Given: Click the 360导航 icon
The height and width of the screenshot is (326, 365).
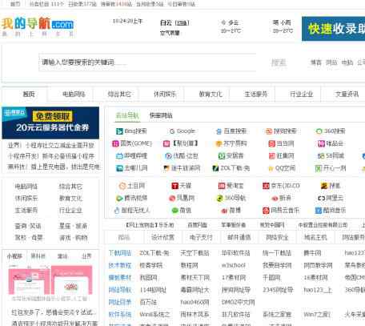Looking at the screenshot, I should (x=219, y=198).
